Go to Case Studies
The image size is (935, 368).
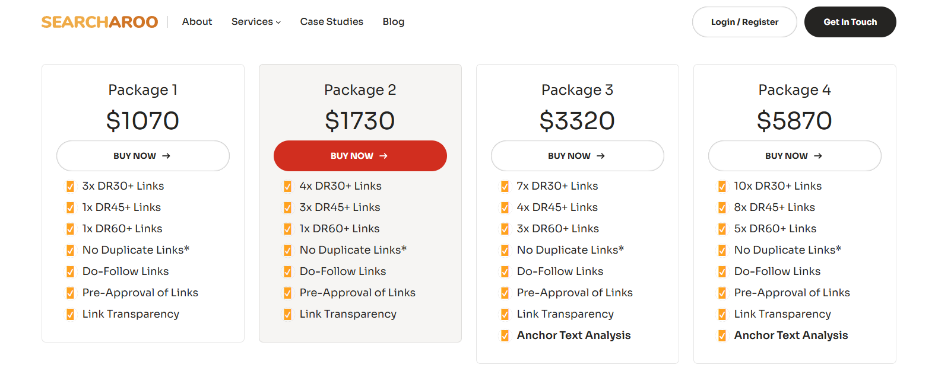331,22
